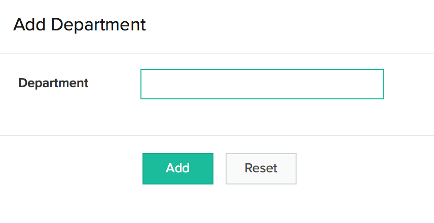Click inside the Department entry box

[x=262, y=84]
